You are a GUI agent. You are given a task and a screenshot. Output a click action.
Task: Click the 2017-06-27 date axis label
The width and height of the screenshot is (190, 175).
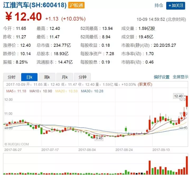[13, 150]
